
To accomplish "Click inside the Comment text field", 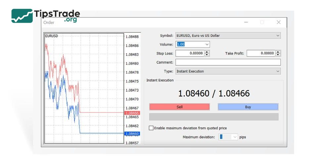I will [x=228, y=62].
